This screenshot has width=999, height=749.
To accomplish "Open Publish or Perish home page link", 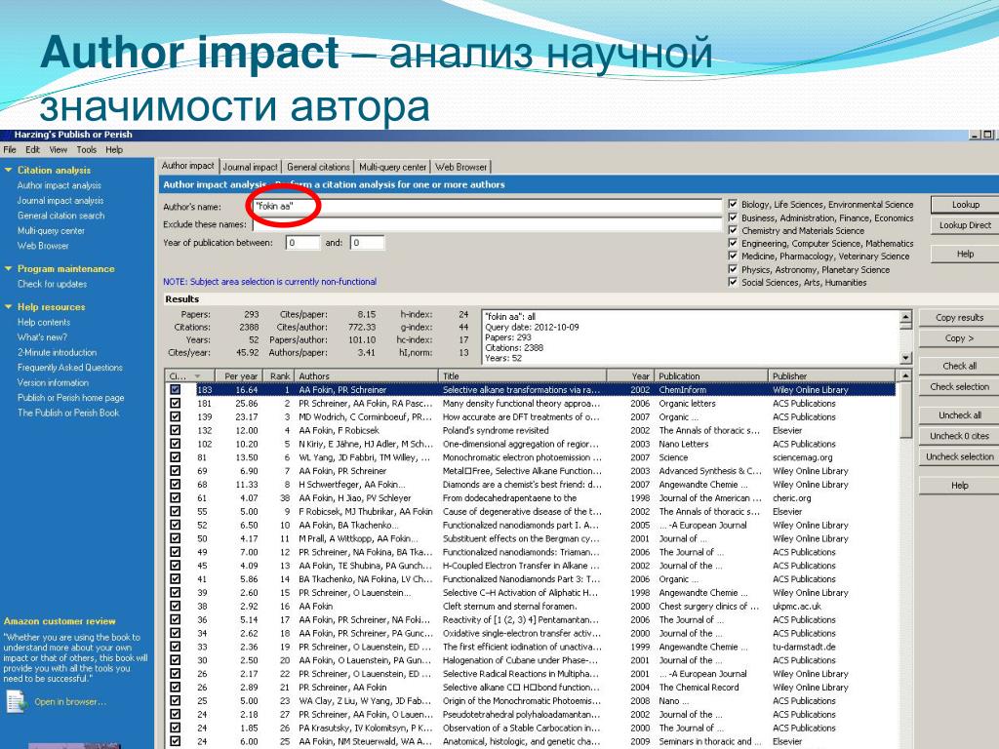I will [x=70, y=398].
